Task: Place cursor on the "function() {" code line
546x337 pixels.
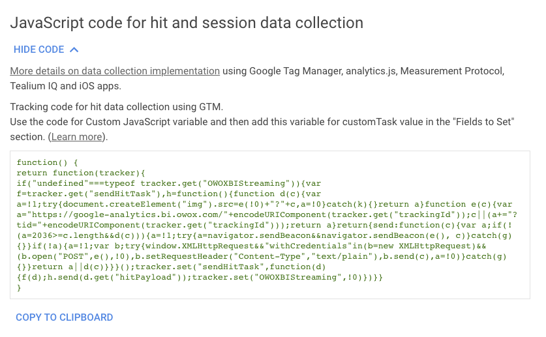Action: [48, 162]
